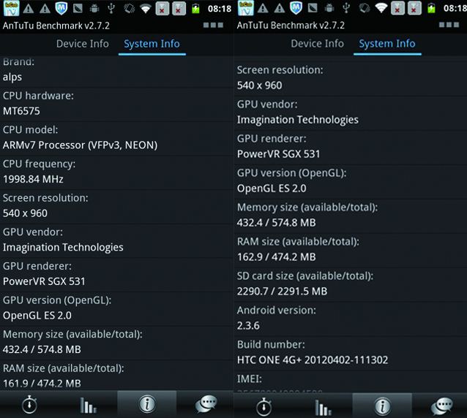Select '162.9 / 474.2 MB' RAM size value
This screenshot has height=418, width=467.
coord(277,256)
